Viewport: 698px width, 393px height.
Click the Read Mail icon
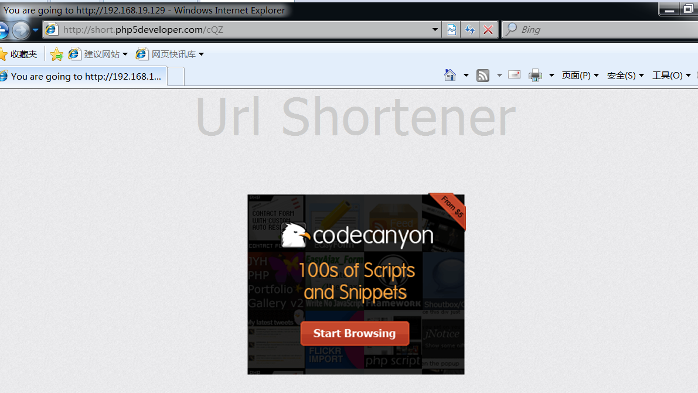click(x=514, y=75)
